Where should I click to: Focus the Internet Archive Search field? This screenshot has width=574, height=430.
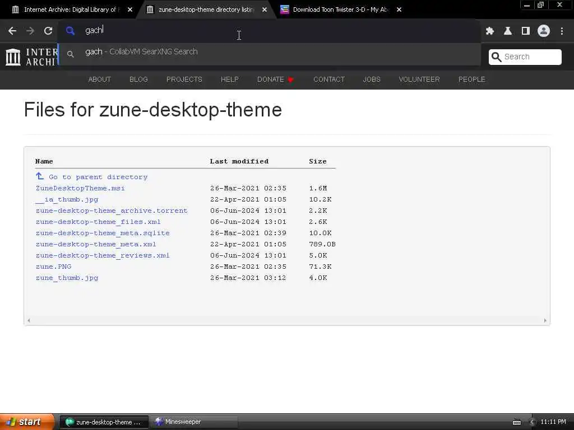[x=525, y=57]
